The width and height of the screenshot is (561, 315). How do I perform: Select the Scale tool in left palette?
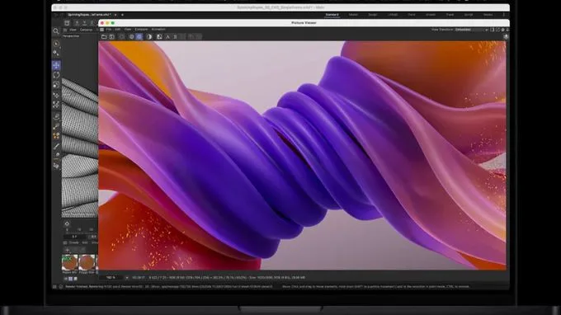click(56, 85)
